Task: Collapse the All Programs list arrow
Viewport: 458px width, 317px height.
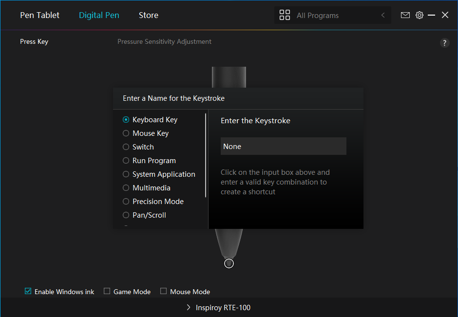Action: coord(383,15)
